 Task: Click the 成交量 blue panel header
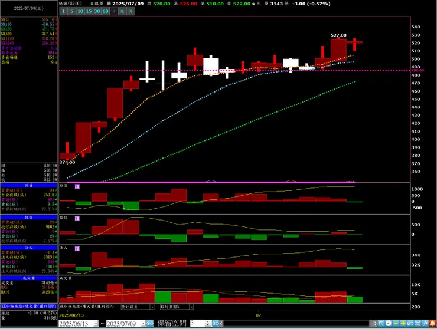pos(29,278)
